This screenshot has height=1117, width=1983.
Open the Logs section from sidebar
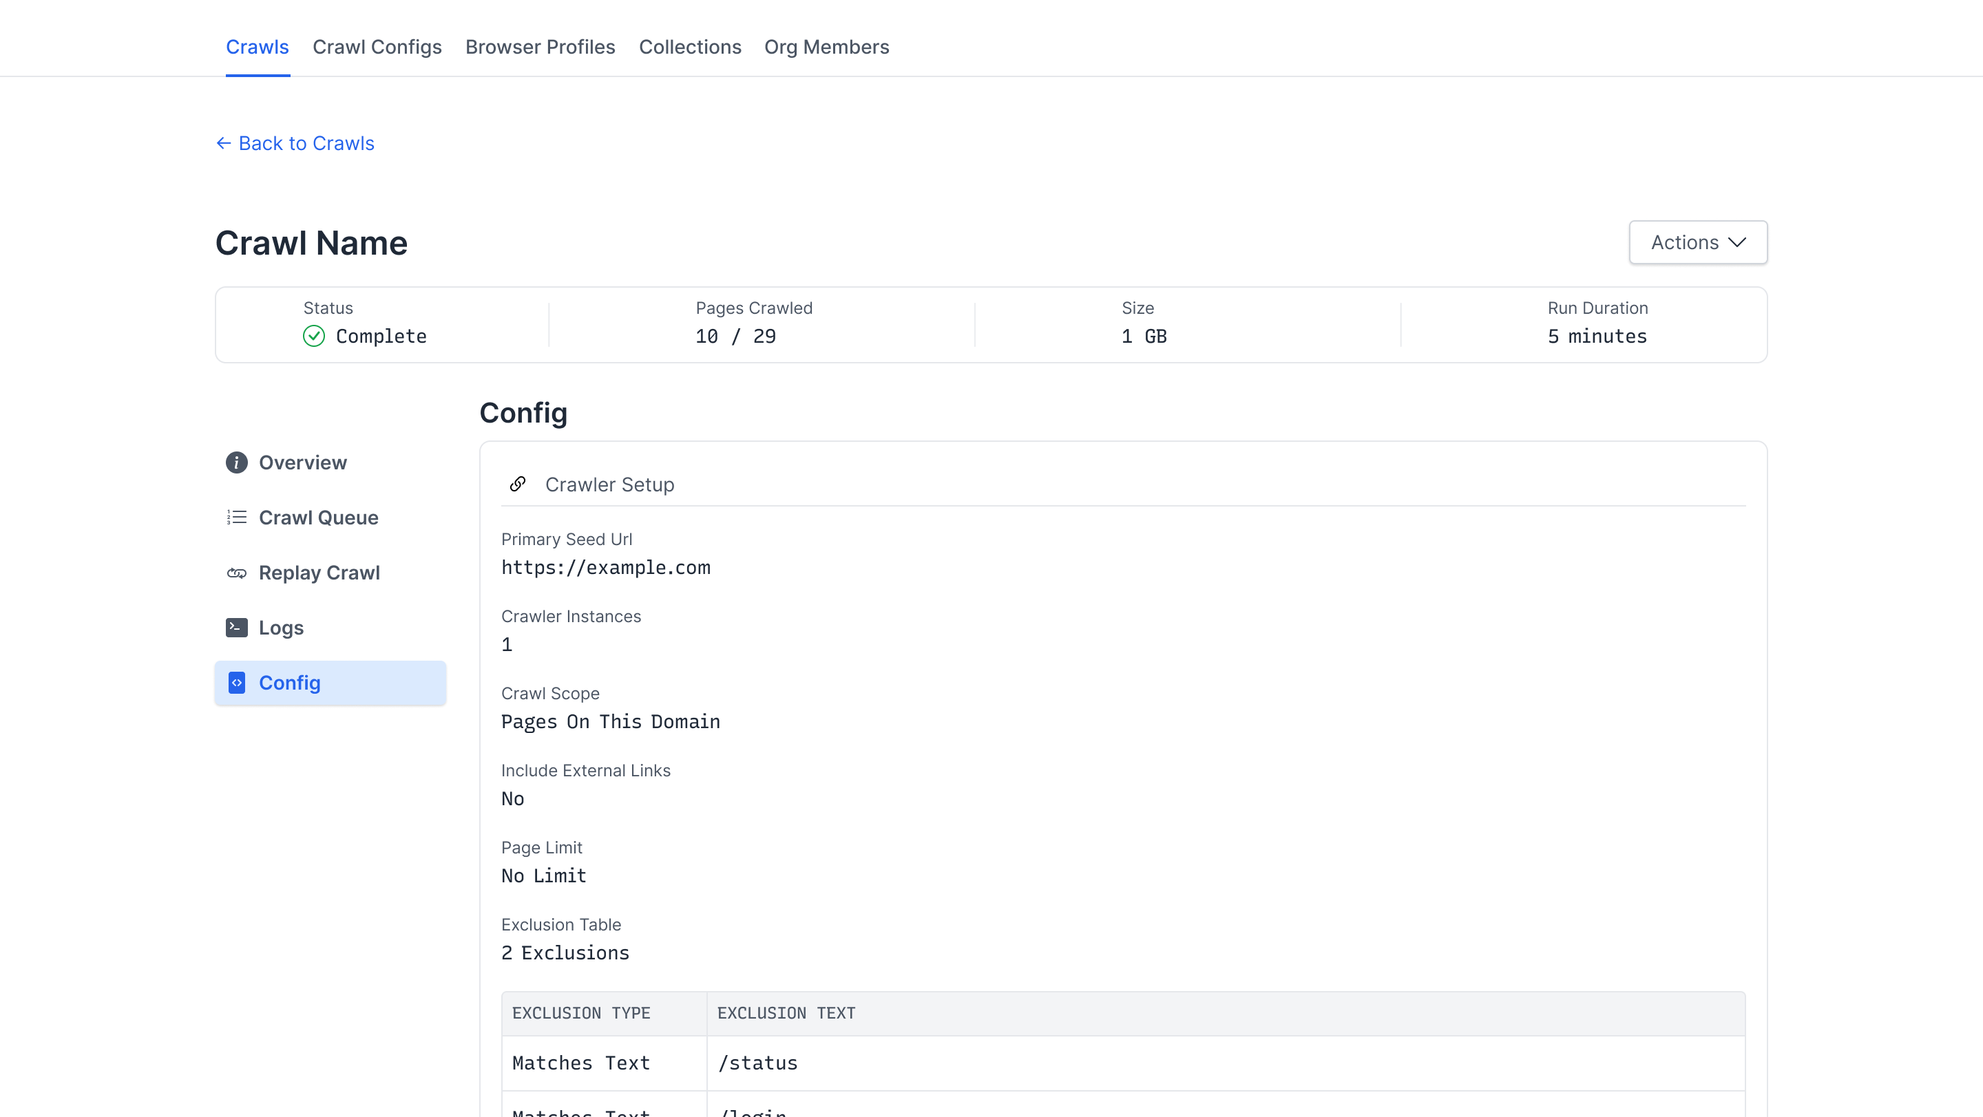[x=281, y=628]
